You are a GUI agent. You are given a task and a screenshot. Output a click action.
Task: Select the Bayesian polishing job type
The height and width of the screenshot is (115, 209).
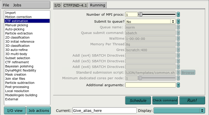[x=27, y=66]
